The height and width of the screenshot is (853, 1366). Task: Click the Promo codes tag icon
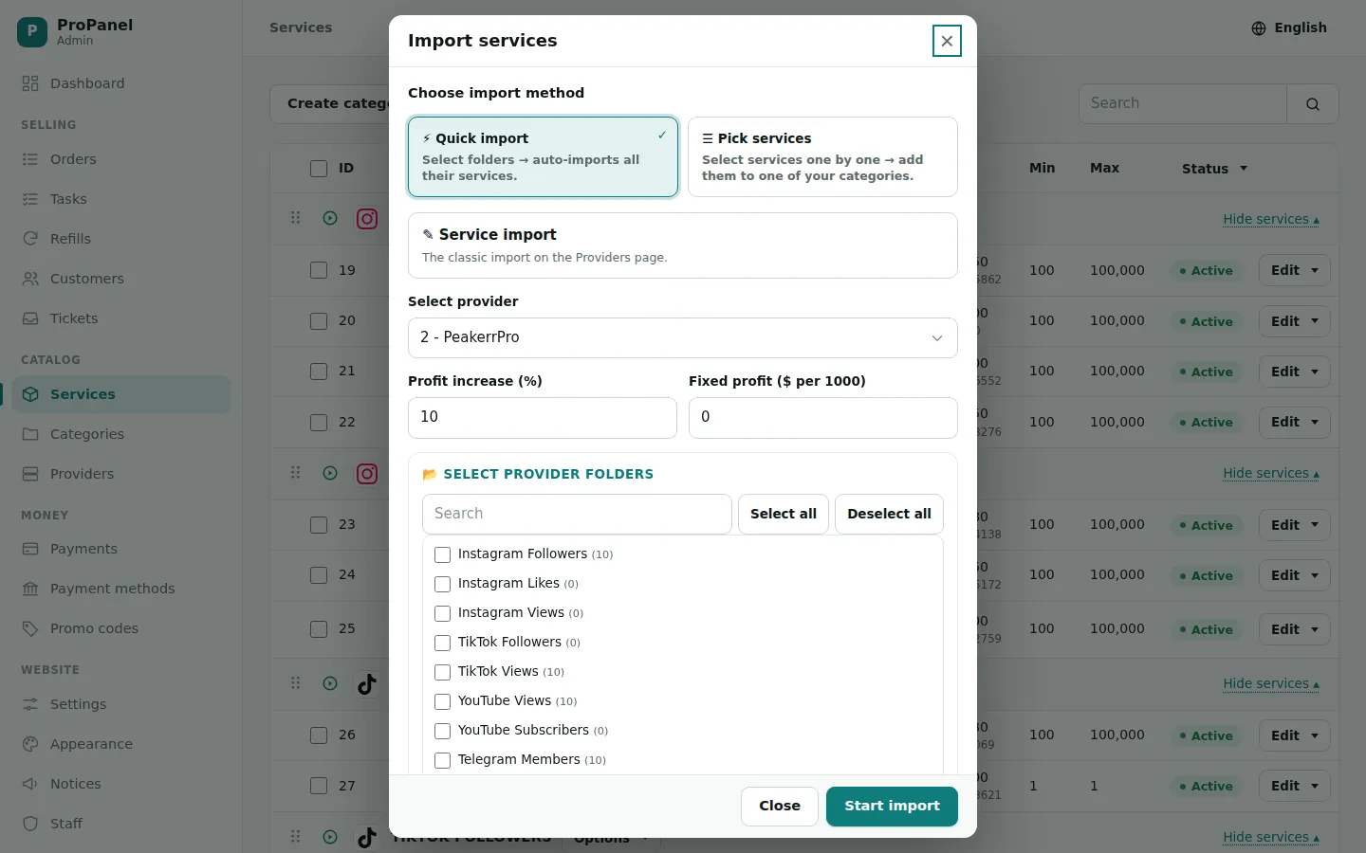[x=30, y=628]
